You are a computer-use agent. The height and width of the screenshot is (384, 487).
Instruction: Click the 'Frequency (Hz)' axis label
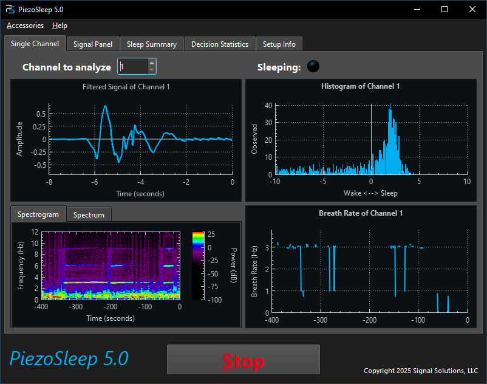pyautogui.click(x=21, y=266)
